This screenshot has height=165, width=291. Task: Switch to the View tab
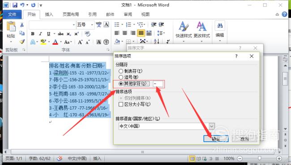pyautogui.click(x=145, y=14)
